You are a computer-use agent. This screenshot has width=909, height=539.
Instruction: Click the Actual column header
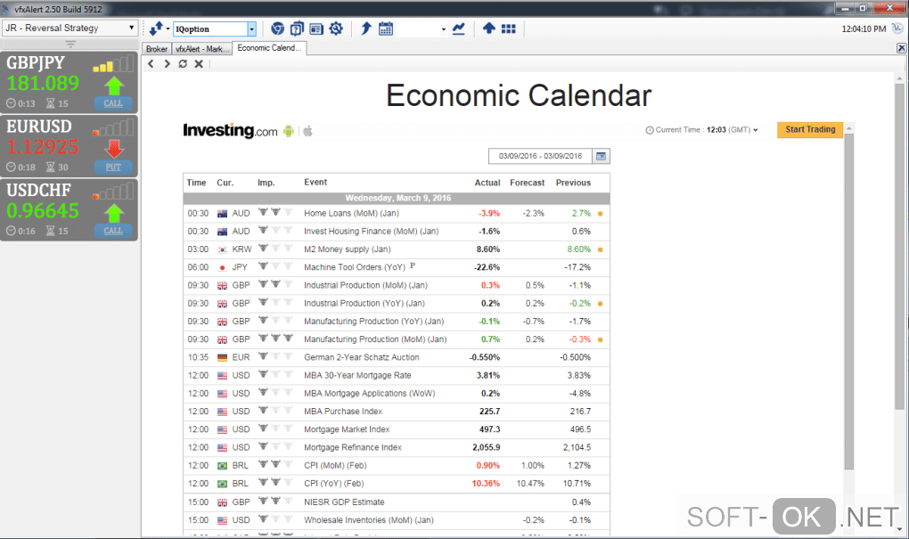[x=487, y=183]
